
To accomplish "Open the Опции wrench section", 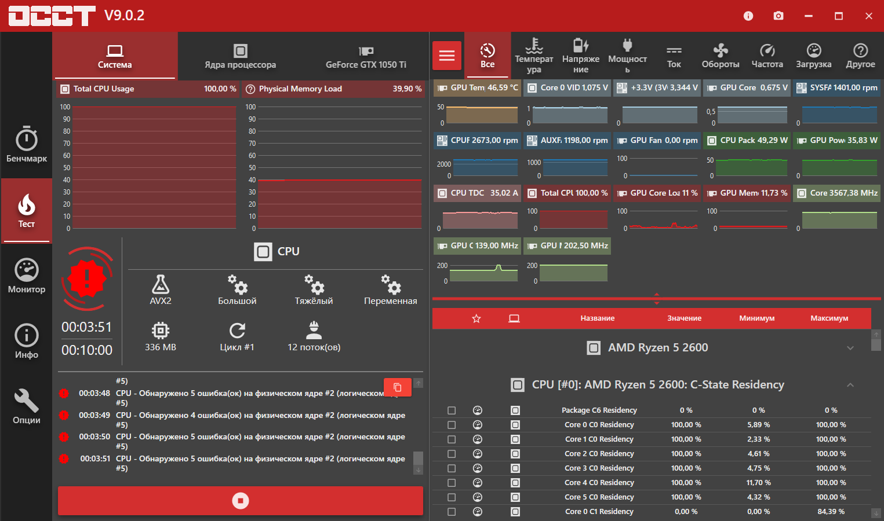I will [27, 407].
